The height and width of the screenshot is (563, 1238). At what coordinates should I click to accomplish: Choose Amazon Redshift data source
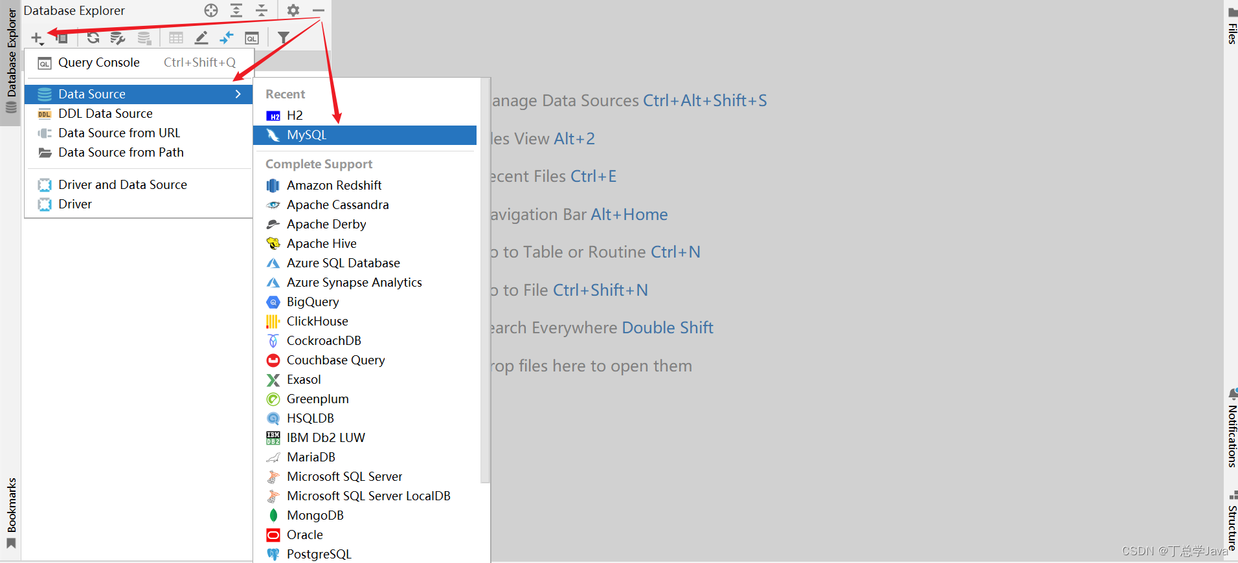365,186
